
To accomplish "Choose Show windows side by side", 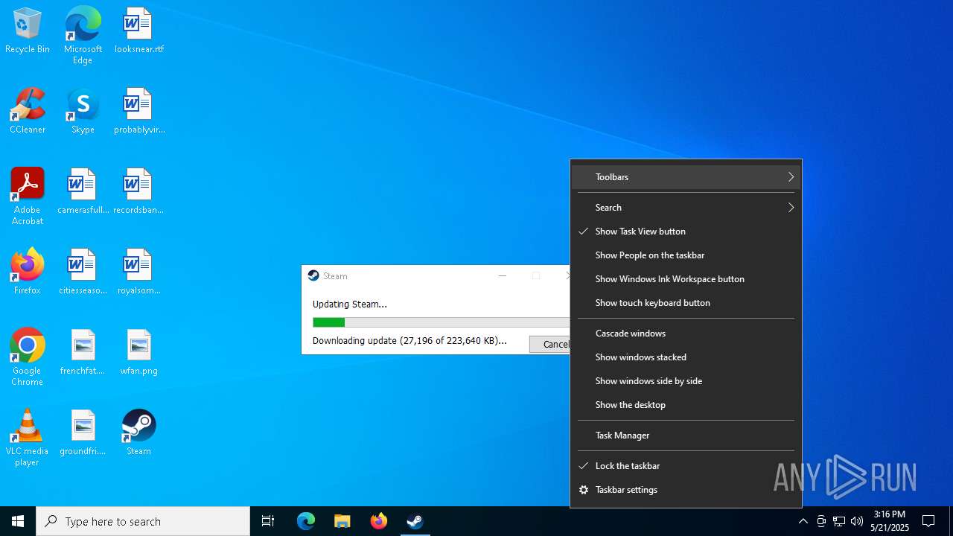I will click(686, 381).
